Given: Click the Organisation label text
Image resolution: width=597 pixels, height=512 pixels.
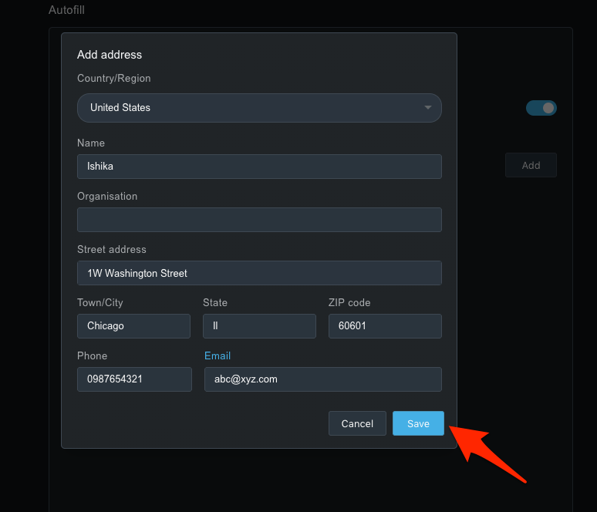Looking at the screenshot, I should [107, 196].
